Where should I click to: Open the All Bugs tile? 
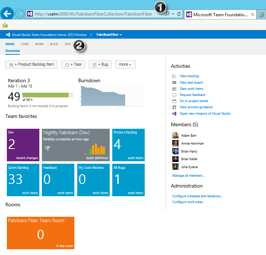tap(128, 180)
